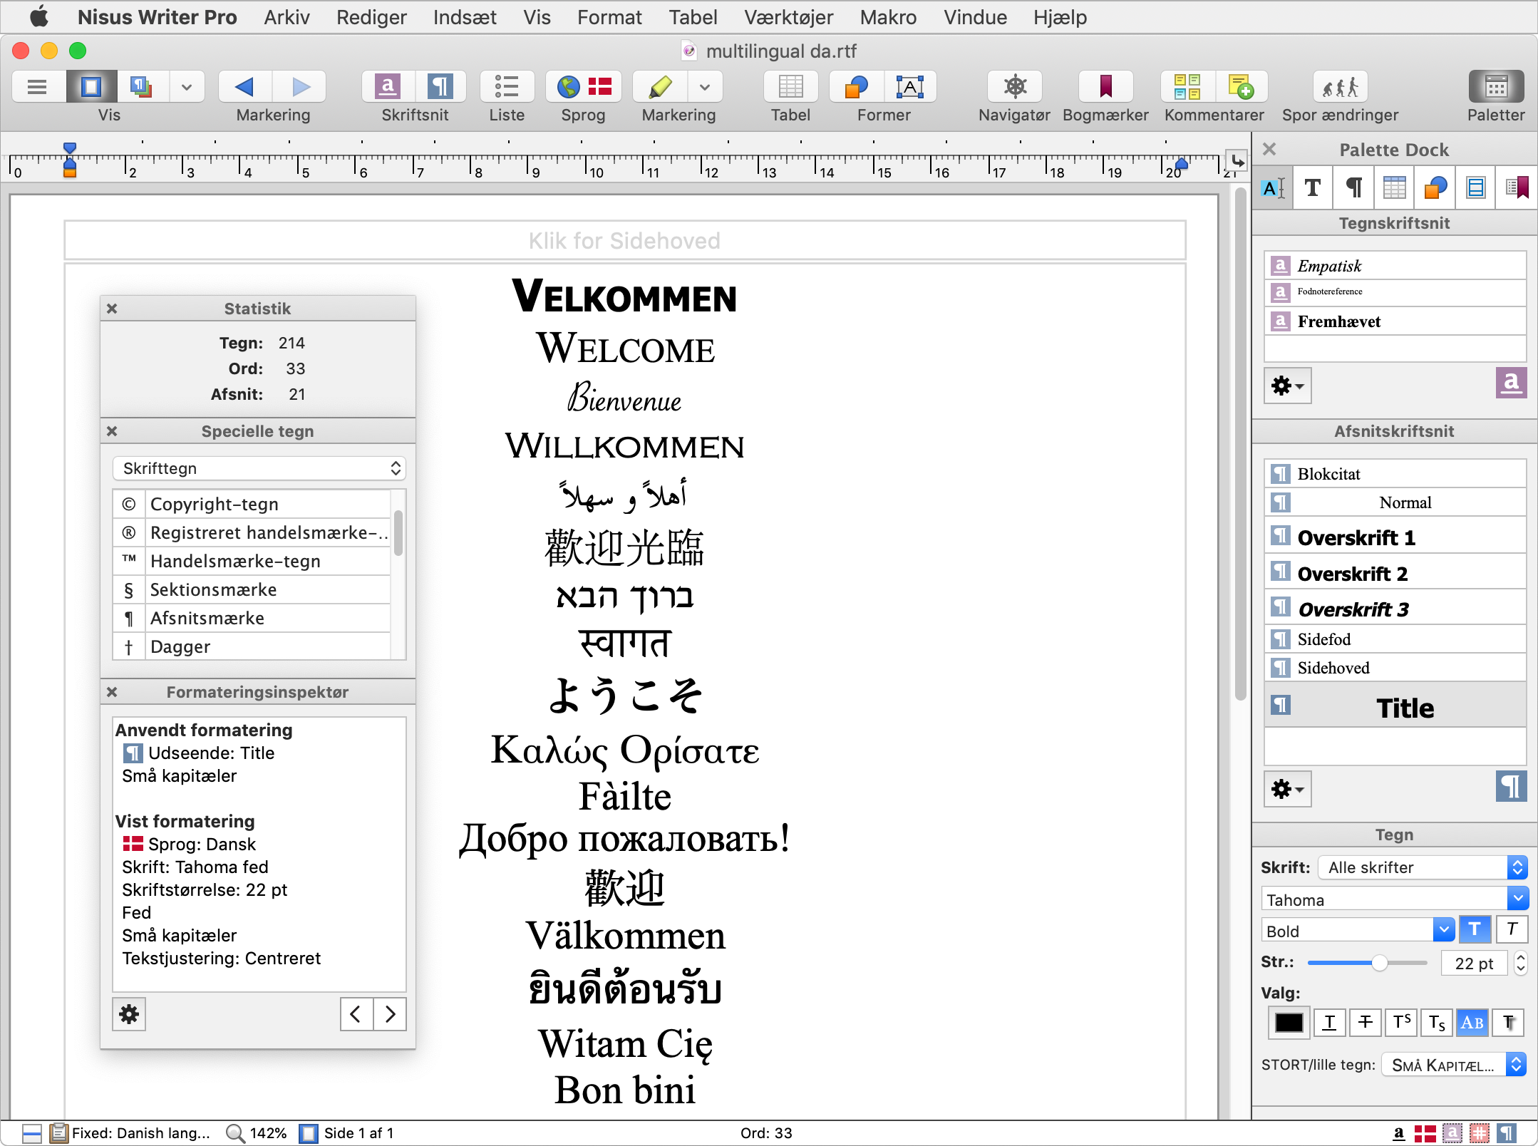Click previous arrow in Formateringsinspektør
The width and height of the screenshot is (1538, 1146).
[x=356, y=1014]
